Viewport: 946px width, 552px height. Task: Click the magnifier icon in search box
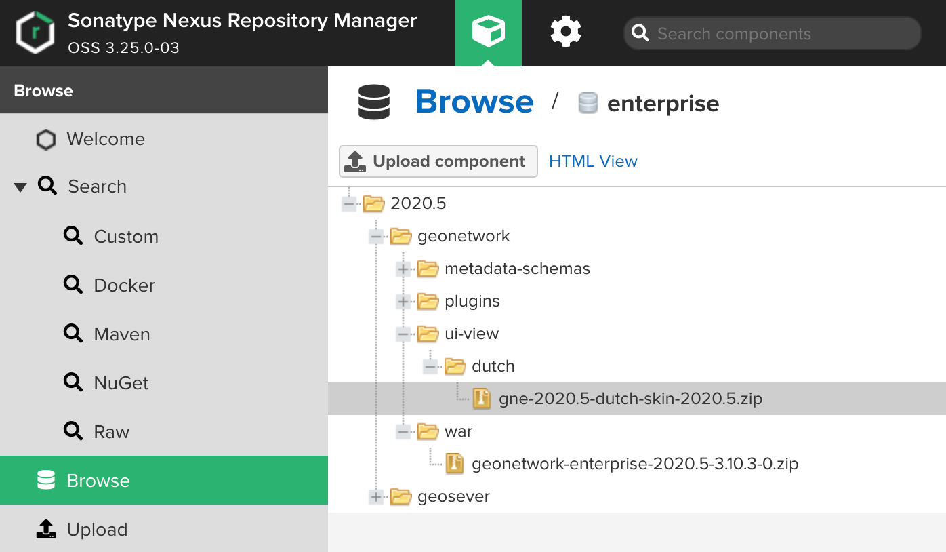point(640,33)
